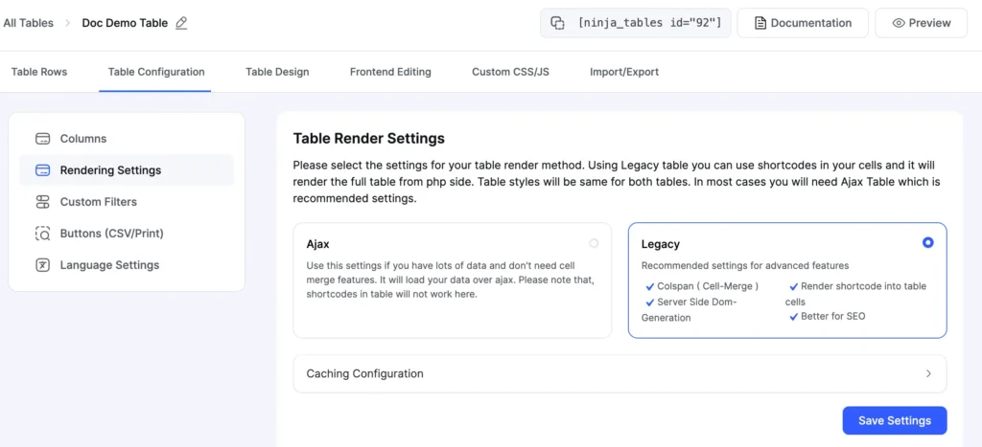This screenshot has height=447, width=982.
Task: Open the Table Configuration tab
Action: tap(156, 72)
